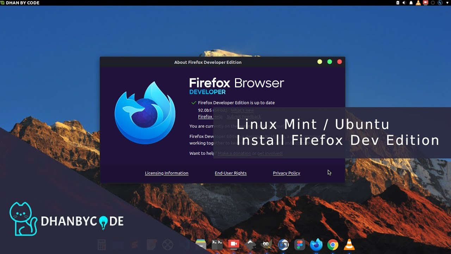
Task: Open the End-User Rights link
Action: (x=231, y=173)
